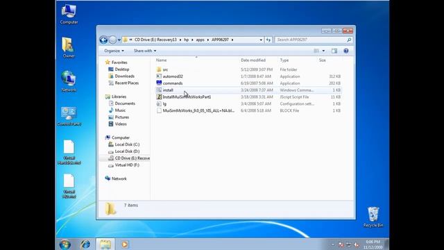This screenshot has height=250, width=444.
Task: Go back with the Explorer back arrow
Action: click(103, 40)
